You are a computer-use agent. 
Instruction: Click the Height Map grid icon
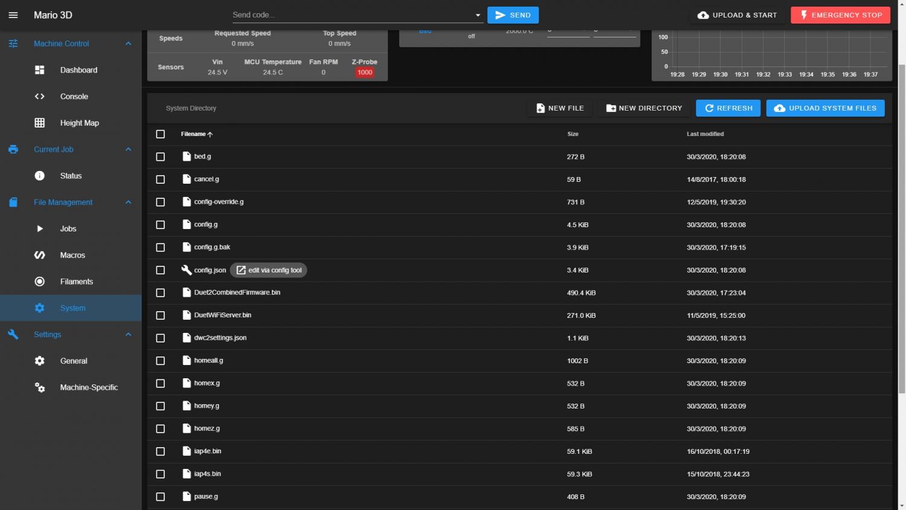40,123
